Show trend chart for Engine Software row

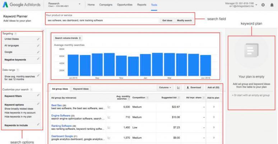[109, 117]
